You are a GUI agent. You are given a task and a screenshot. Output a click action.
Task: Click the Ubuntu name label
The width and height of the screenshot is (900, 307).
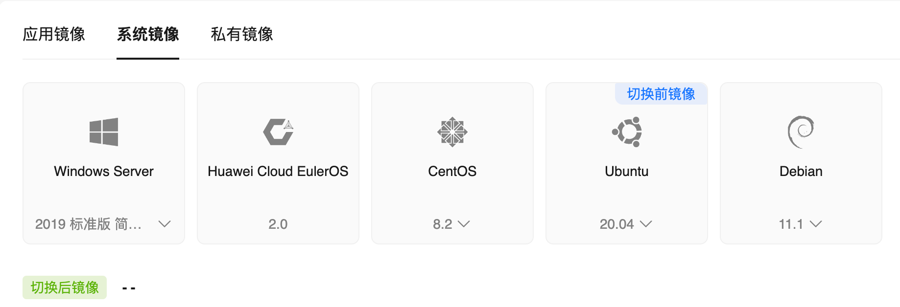[x=627, y=171]
